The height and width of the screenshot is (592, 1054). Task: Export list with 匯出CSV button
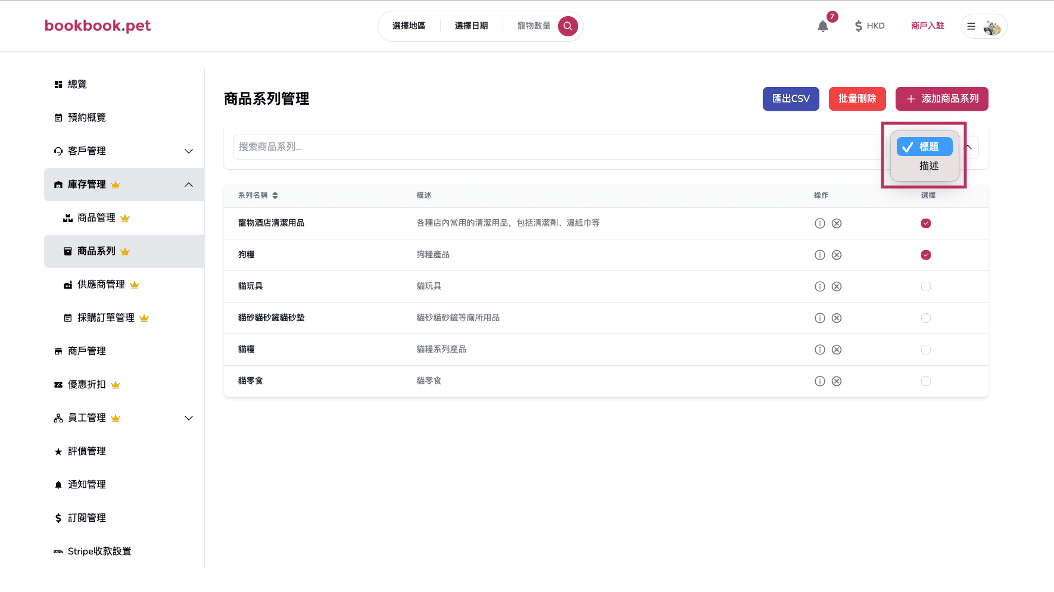tap(791, 99)
